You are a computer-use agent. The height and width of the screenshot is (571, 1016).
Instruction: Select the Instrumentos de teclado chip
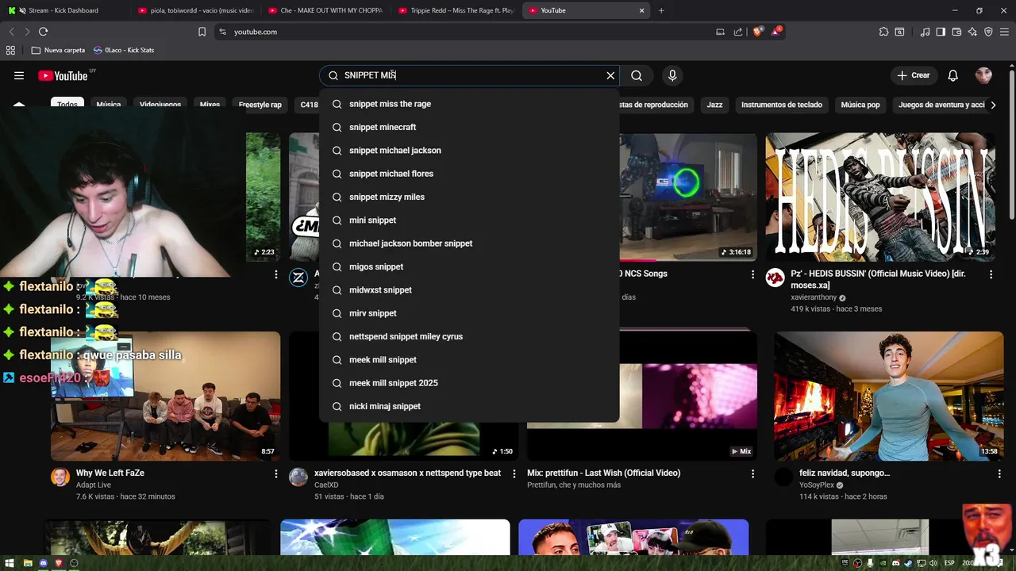(782, 105)
